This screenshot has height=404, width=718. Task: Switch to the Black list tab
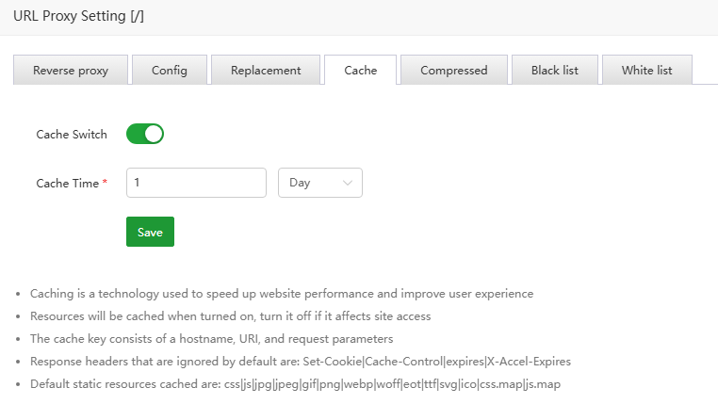555,71
